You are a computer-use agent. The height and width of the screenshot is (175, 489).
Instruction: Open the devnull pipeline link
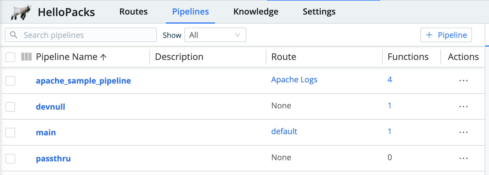pos(50,107)
